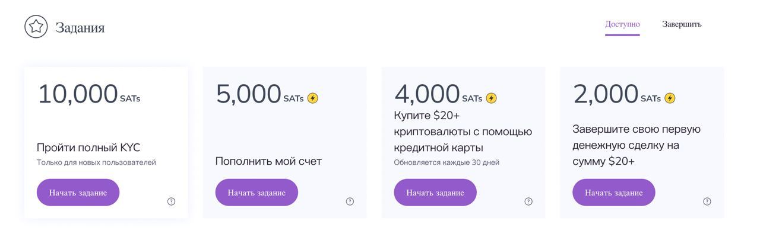Click the Задания page heading

[80, 27]
